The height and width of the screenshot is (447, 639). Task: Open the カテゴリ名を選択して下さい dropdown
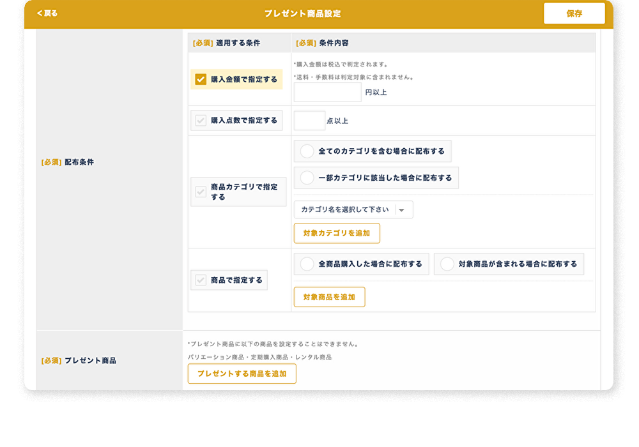click(345, 209)
